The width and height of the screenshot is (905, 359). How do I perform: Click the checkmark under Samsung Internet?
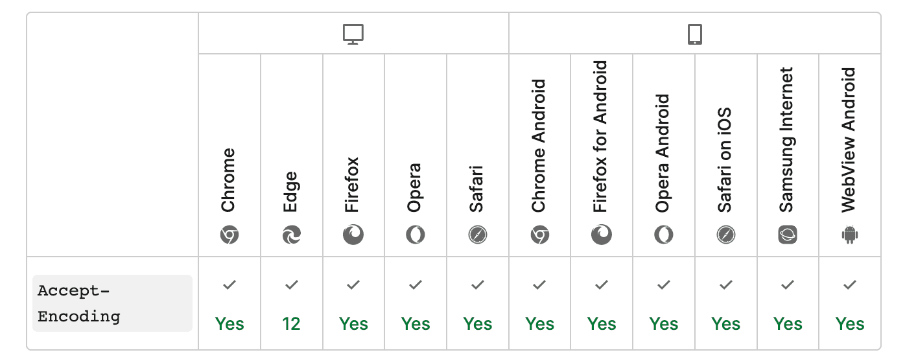(788, 284)
